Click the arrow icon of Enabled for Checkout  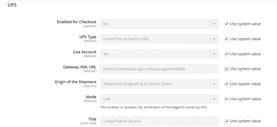click(x=214, y=24)
